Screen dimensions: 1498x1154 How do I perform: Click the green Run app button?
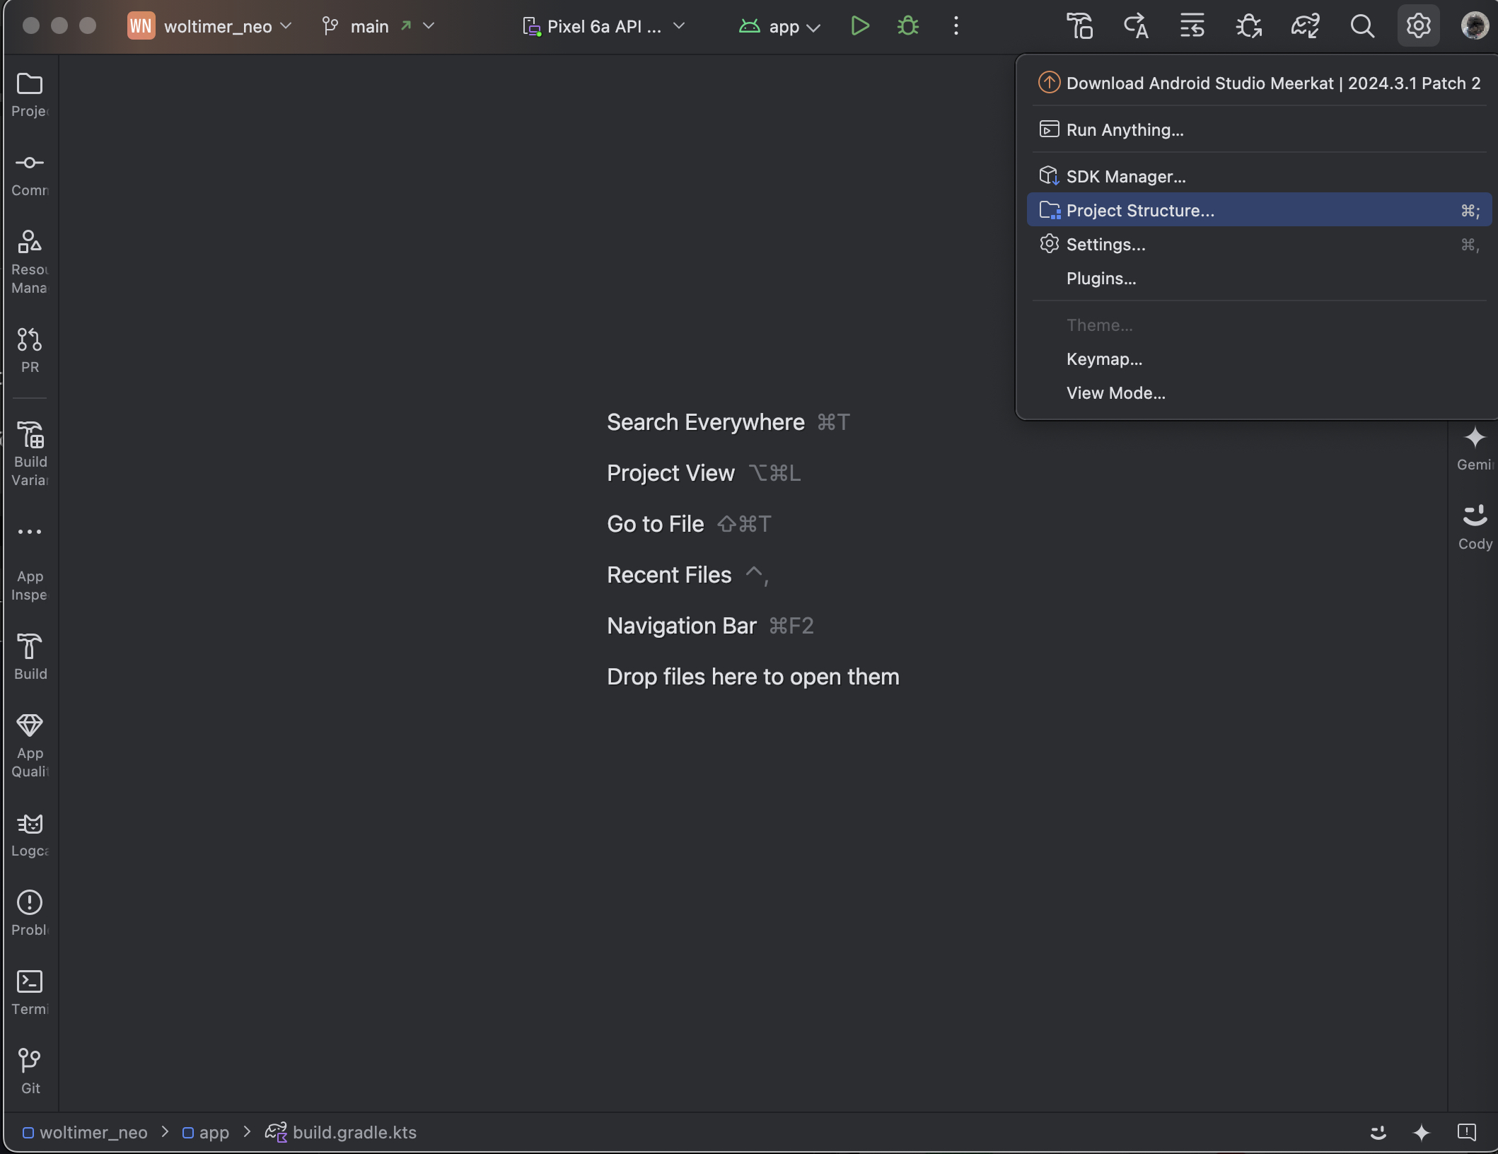(859, 26)
